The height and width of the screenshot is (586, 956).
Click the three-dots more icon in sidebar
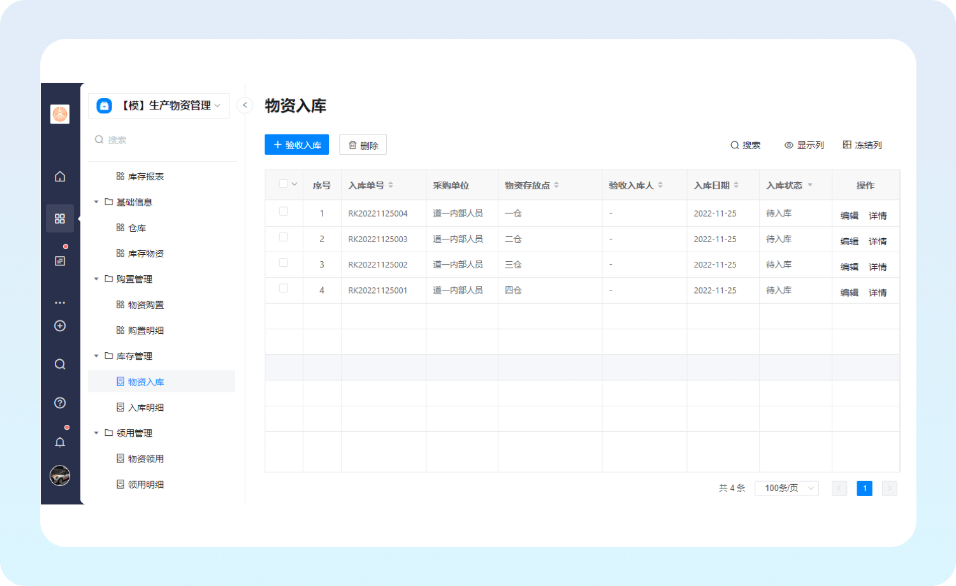click(60, 303)
